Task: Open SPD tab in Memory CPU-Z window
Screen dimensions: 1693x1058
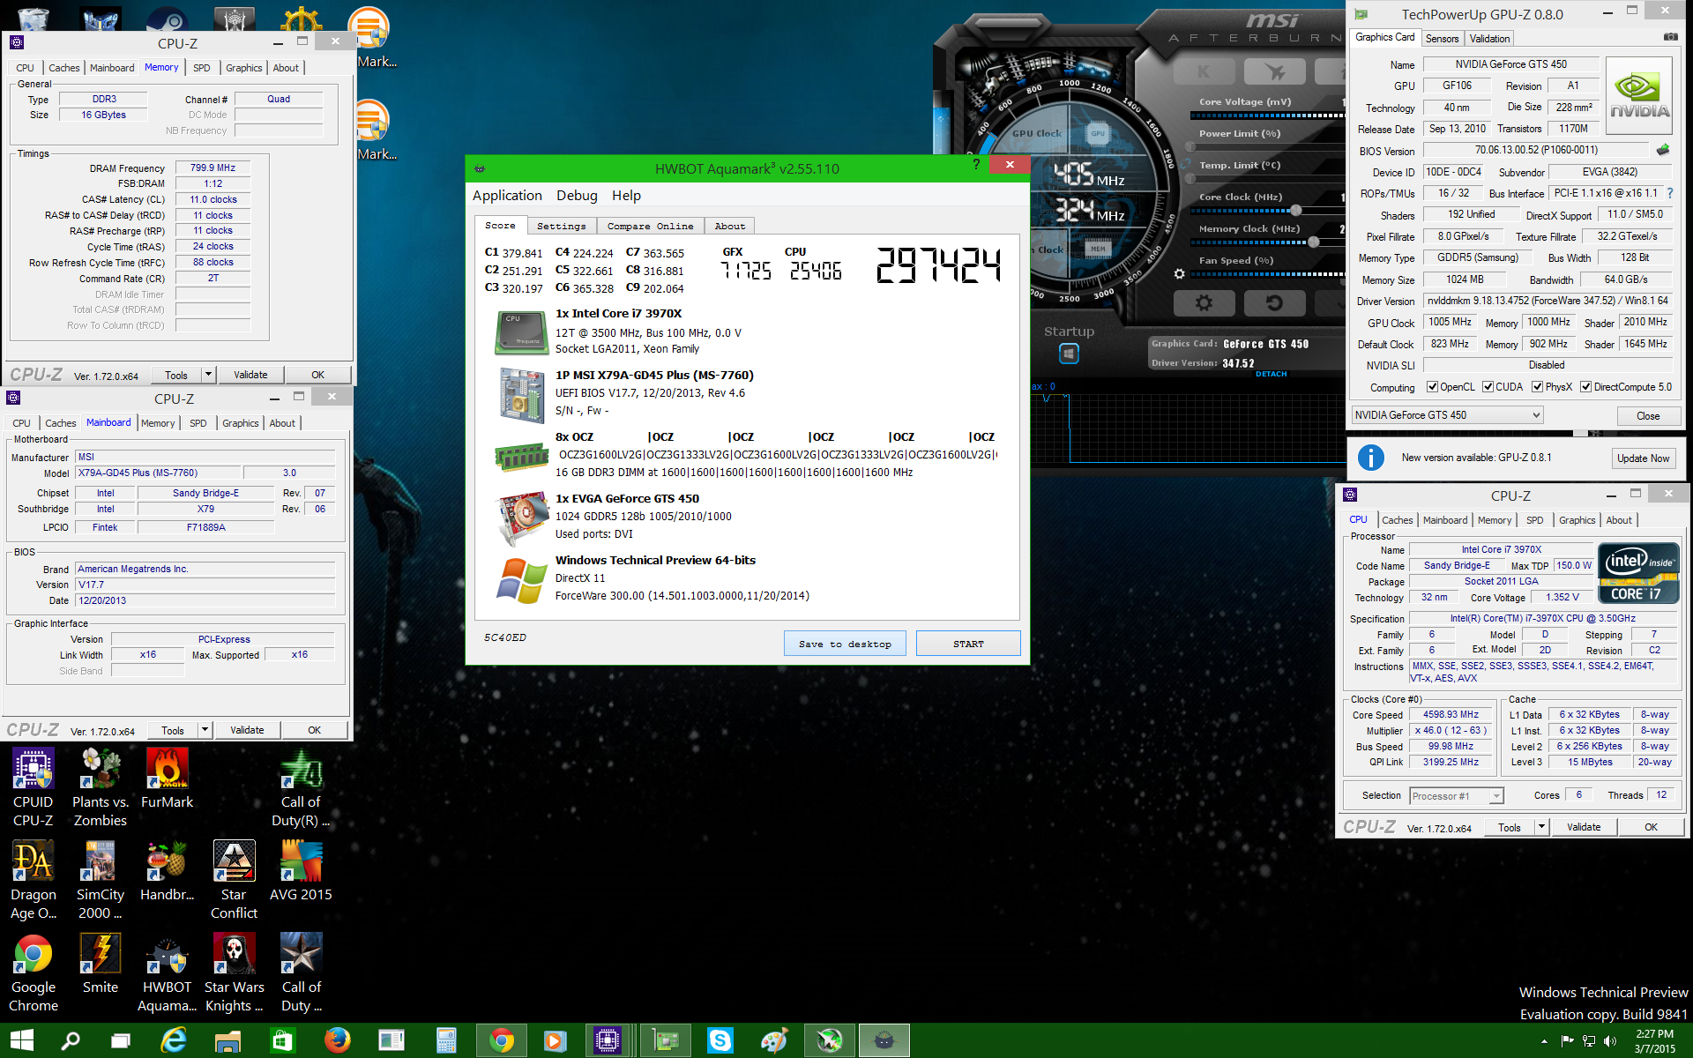Action: point(202,68)
